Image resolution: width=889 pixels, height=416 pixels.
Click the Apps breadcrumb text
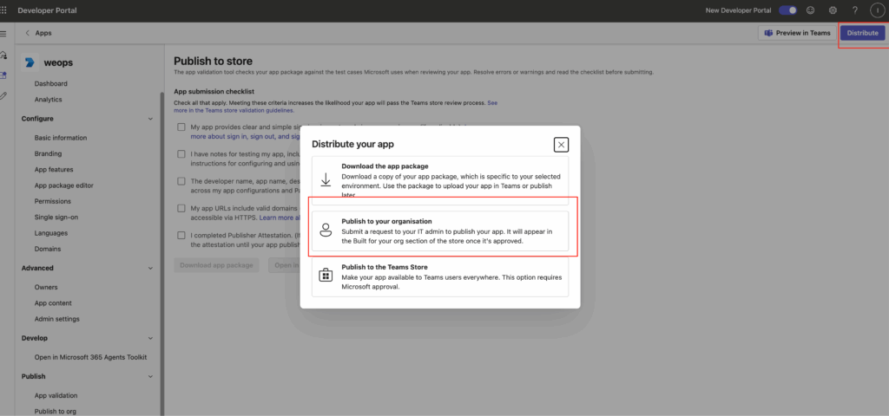(43, 33)
